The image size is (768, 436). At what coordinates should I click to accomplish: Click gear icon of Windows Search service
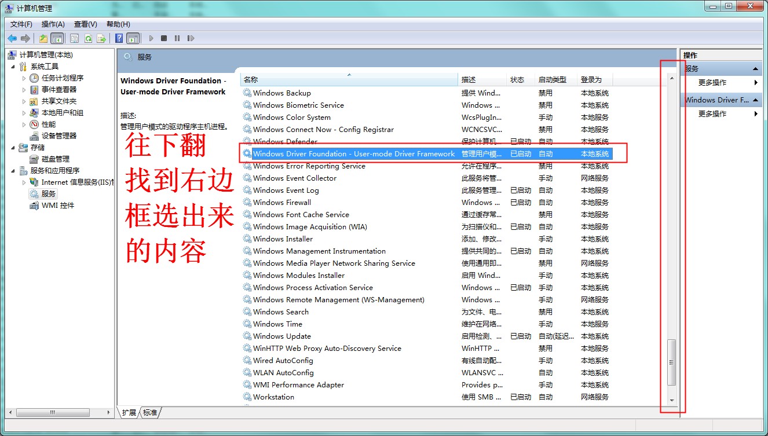click(247, 312)
